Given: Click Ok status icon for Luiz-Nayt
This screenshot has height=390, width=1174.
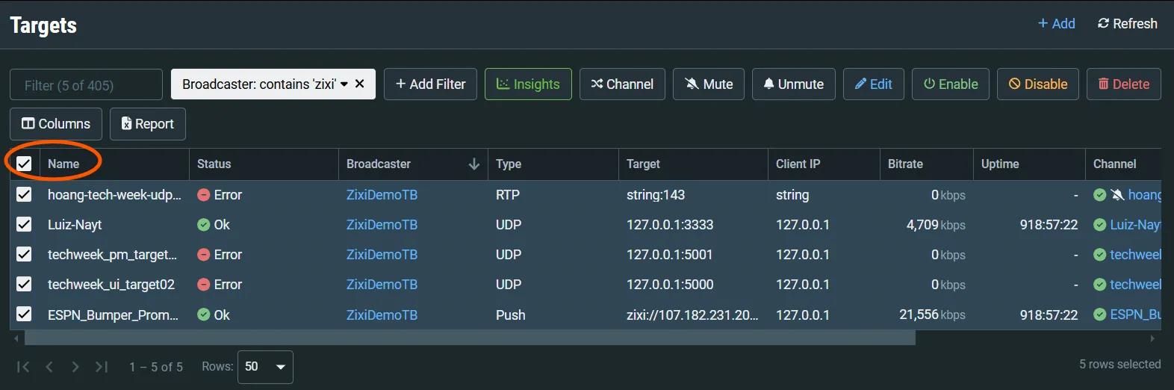Looking at the screenshot, I should [x=203, y=225].
